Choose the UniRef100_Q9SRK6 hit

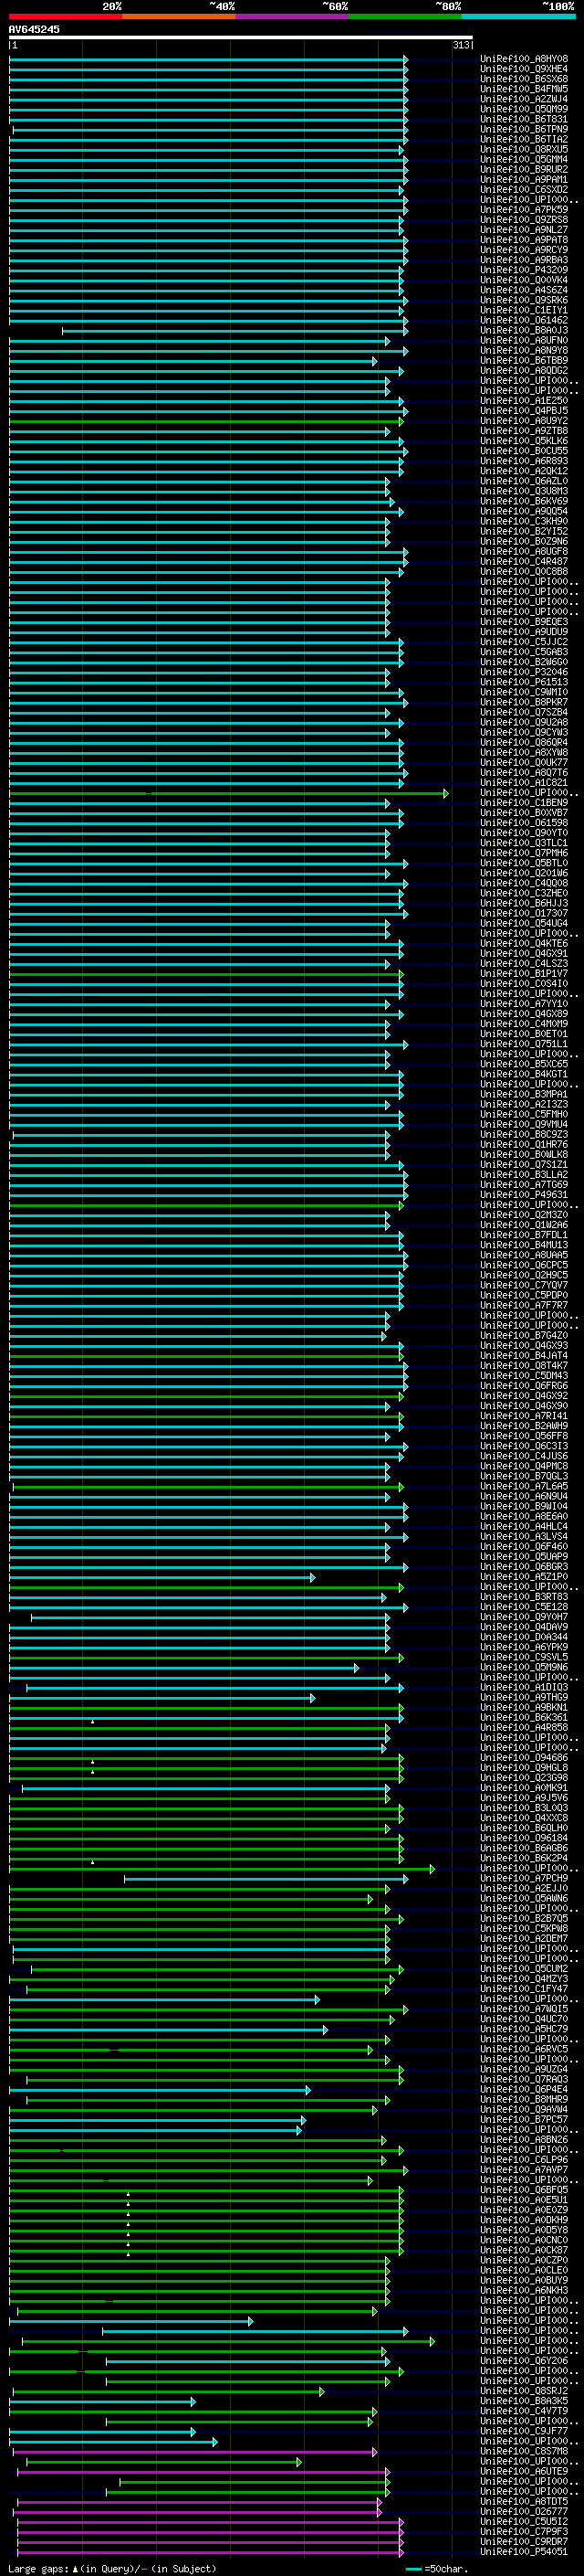pos(524,300)
